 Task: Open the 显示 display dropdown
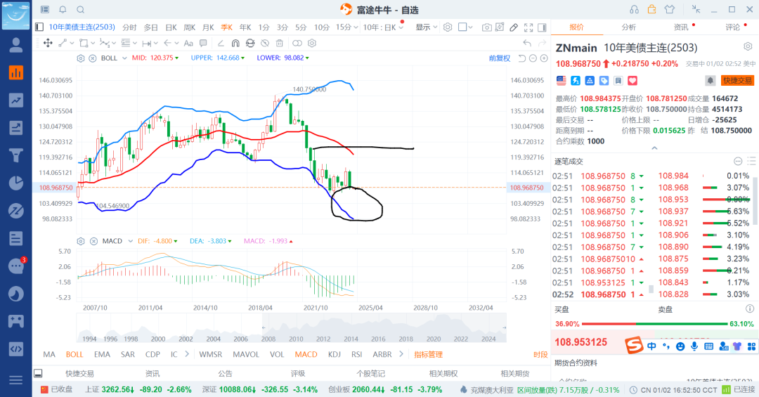427,27
